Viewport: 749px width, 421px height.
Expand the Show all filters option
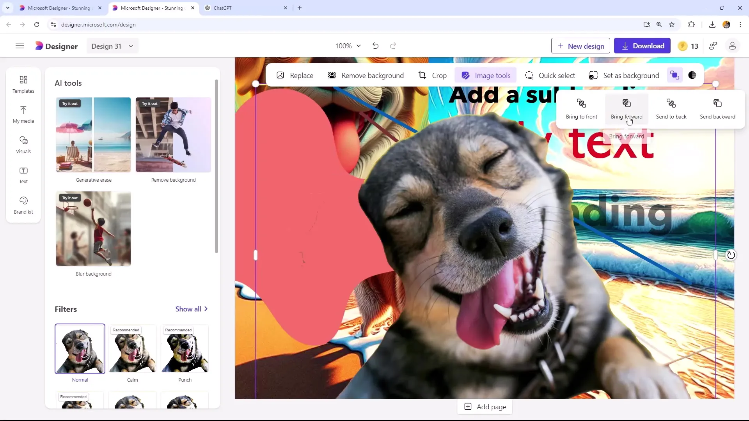click(193, 308)
